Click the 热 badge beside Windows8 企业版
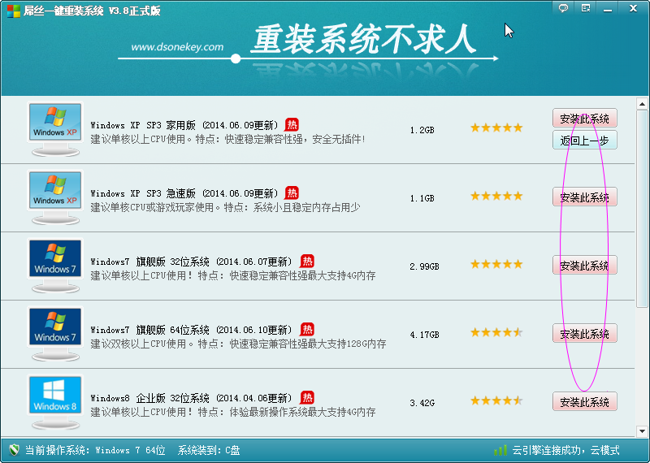The width and height of the screenshot is (650, 463). (307, 398)
